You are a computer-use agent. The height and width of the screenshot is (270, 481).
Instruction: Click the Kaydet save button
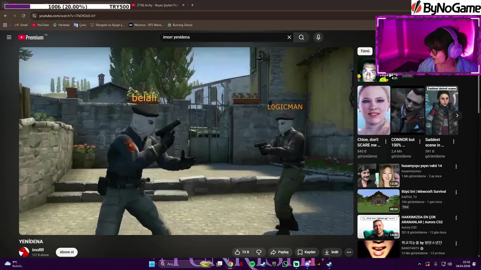tap(307, 252)
